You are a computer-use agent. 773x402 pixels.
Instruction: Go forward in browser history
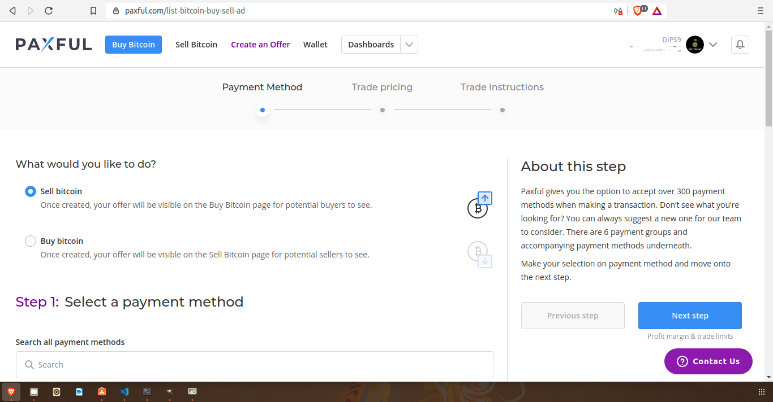(31, 11)
